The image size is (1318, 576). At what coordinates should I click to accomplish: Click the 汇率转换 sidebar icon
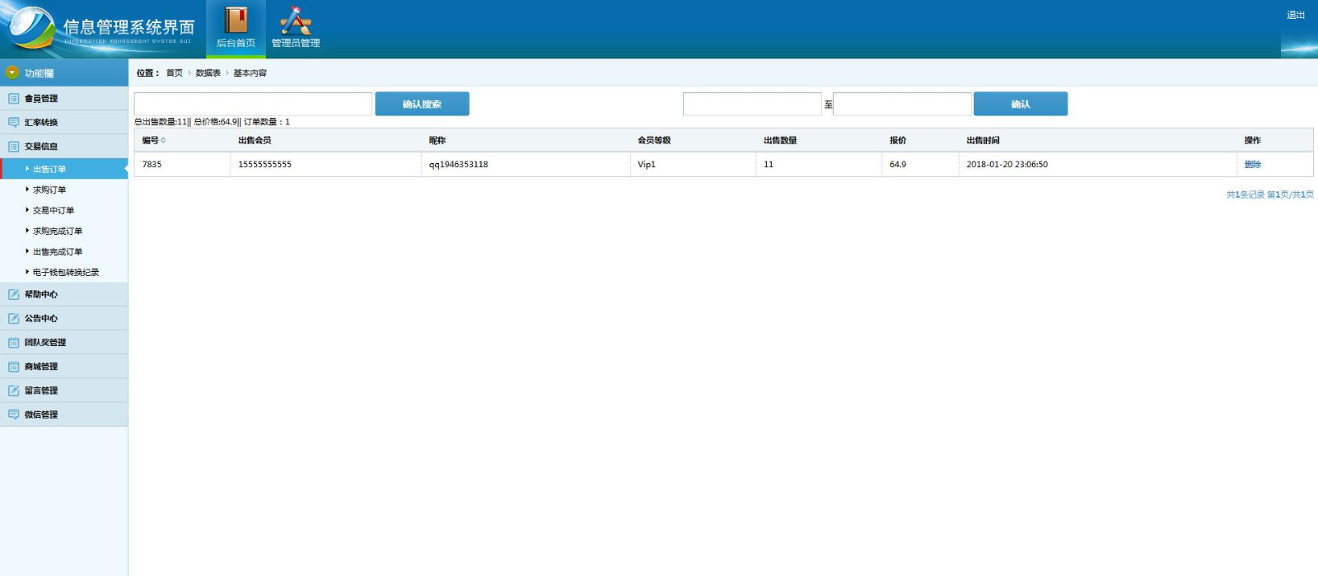coord(13,123)
